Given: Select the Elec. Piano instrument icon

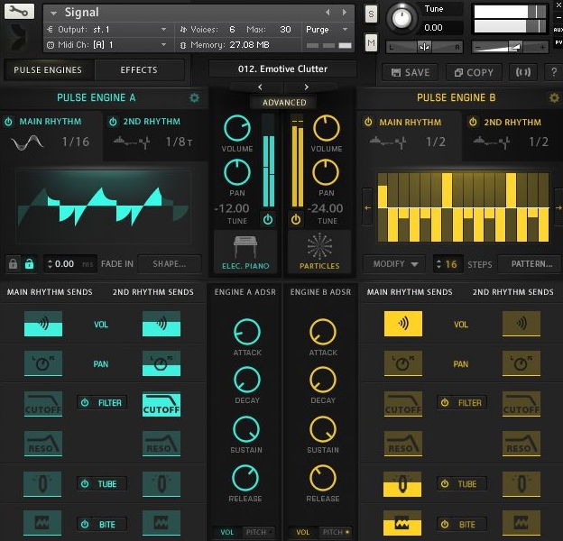Looking at the screenshot, I should tap(246, 251).
